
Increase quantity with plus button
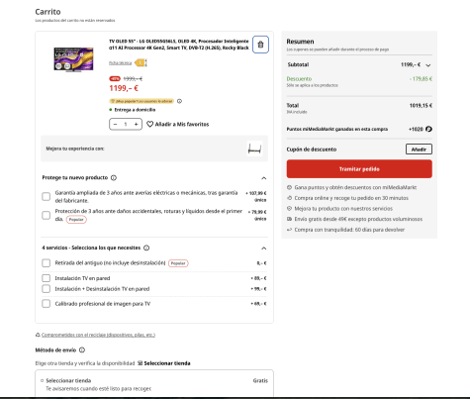[x=136, y=125]
